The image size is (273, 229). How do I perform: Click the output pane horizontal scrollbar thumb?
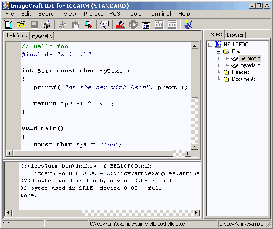click(47, 213)
